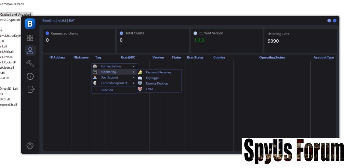Click the gear icon beside Administration
Viewport: 350px width, 168px height.
tap(95, 66)
